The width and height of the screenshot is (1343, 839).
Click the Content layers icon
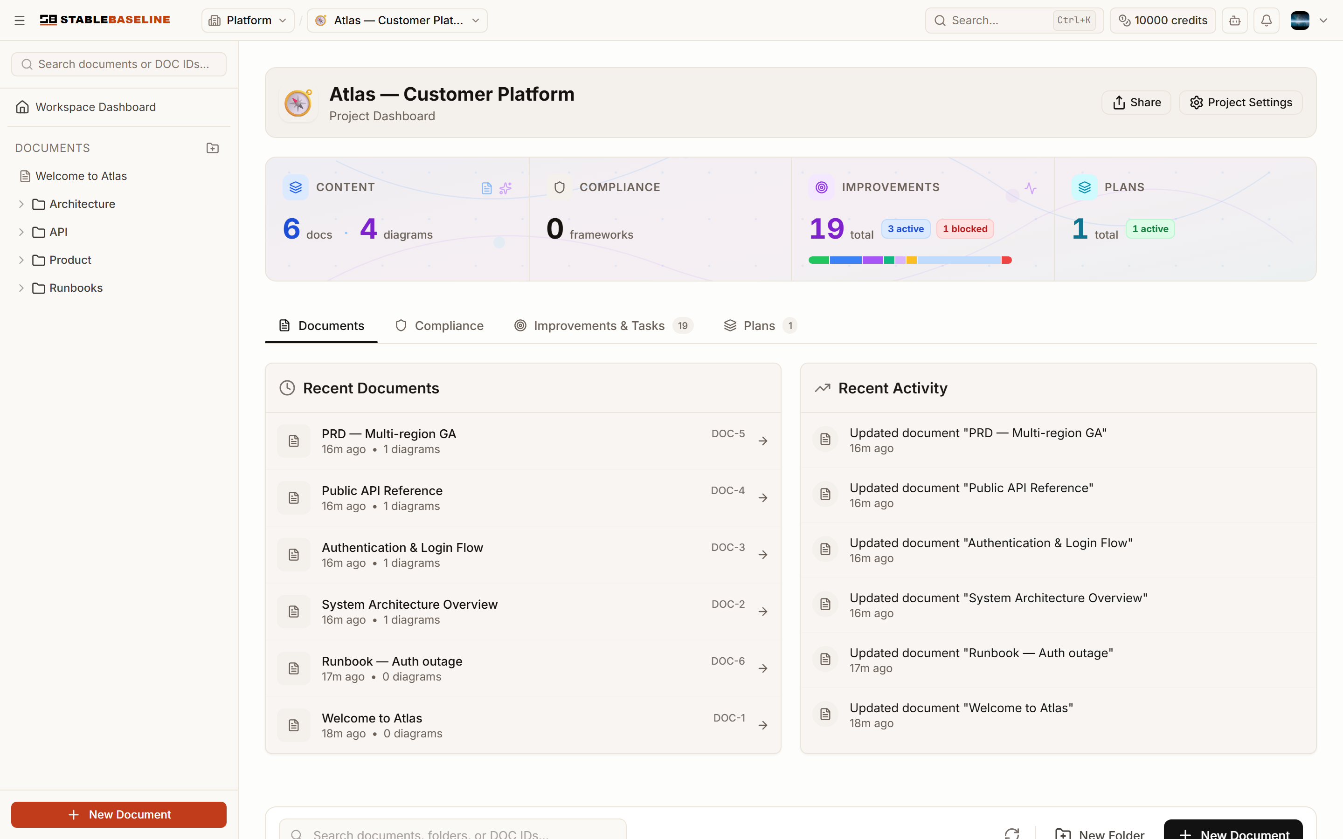pos(296,187)
